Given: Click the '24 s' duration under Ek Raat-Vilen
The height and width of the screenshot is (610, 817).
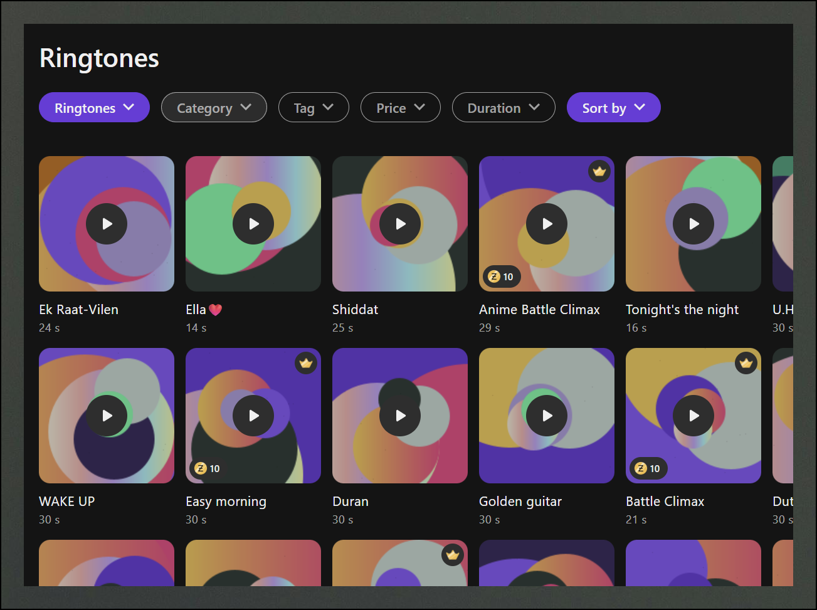Looking at the screenshot, I should (x=50, y=328).
